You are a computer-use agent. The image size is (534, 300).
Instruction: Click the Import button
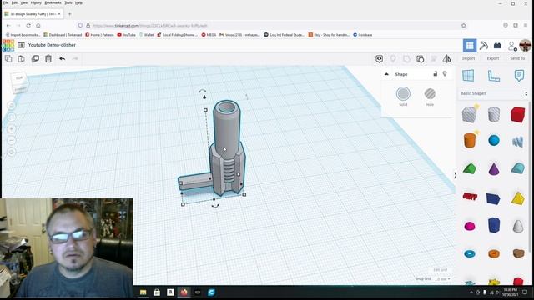[468, 58]
